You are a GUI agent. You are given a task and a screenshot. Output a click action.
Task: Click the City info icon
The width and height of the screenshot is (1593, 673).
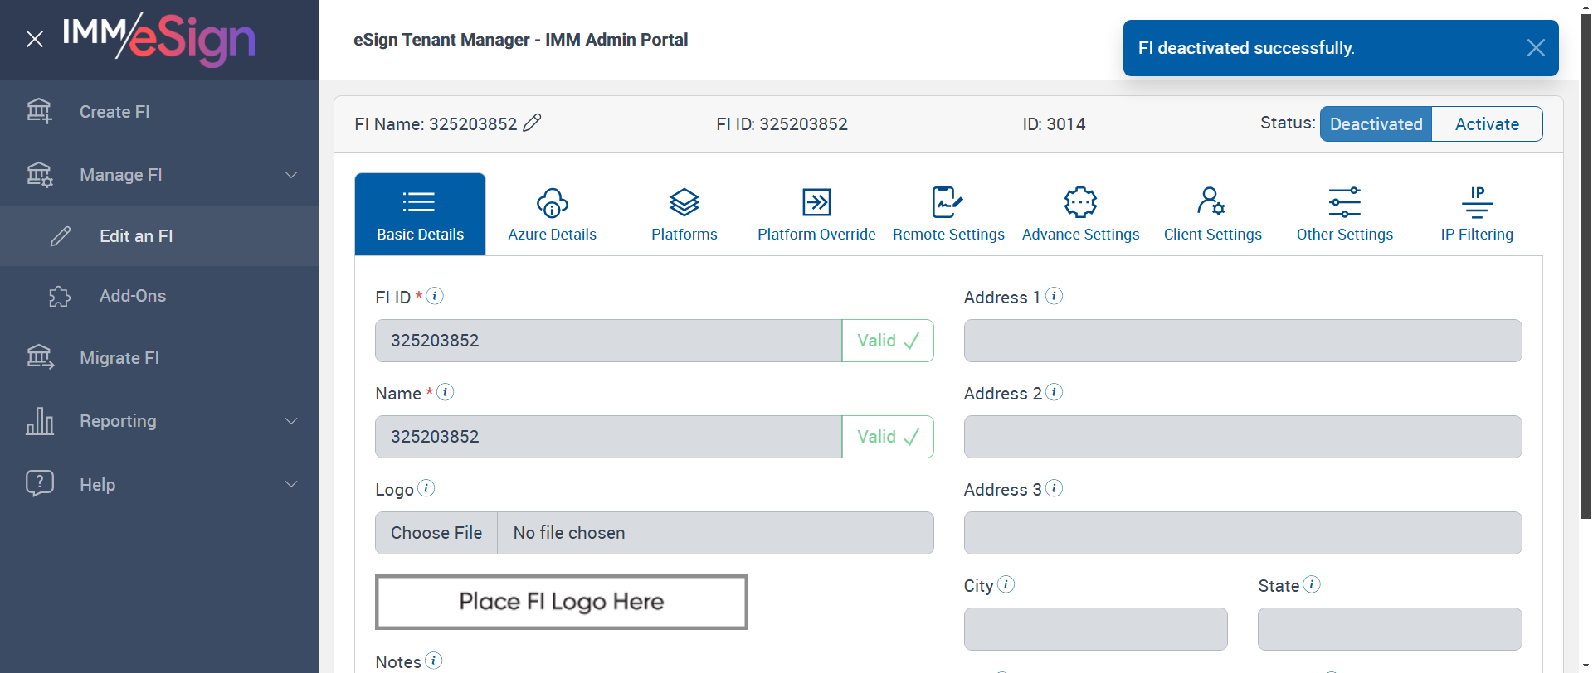point(1006,584)
